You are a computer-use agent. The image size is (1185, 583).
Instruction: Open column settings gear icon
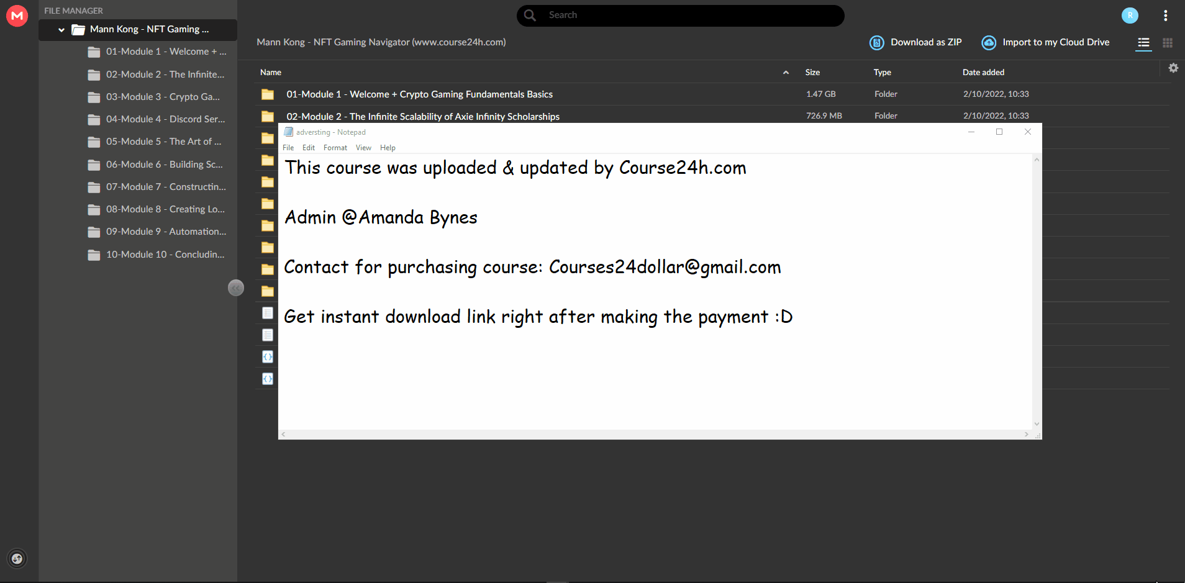tap(1173, 68)
